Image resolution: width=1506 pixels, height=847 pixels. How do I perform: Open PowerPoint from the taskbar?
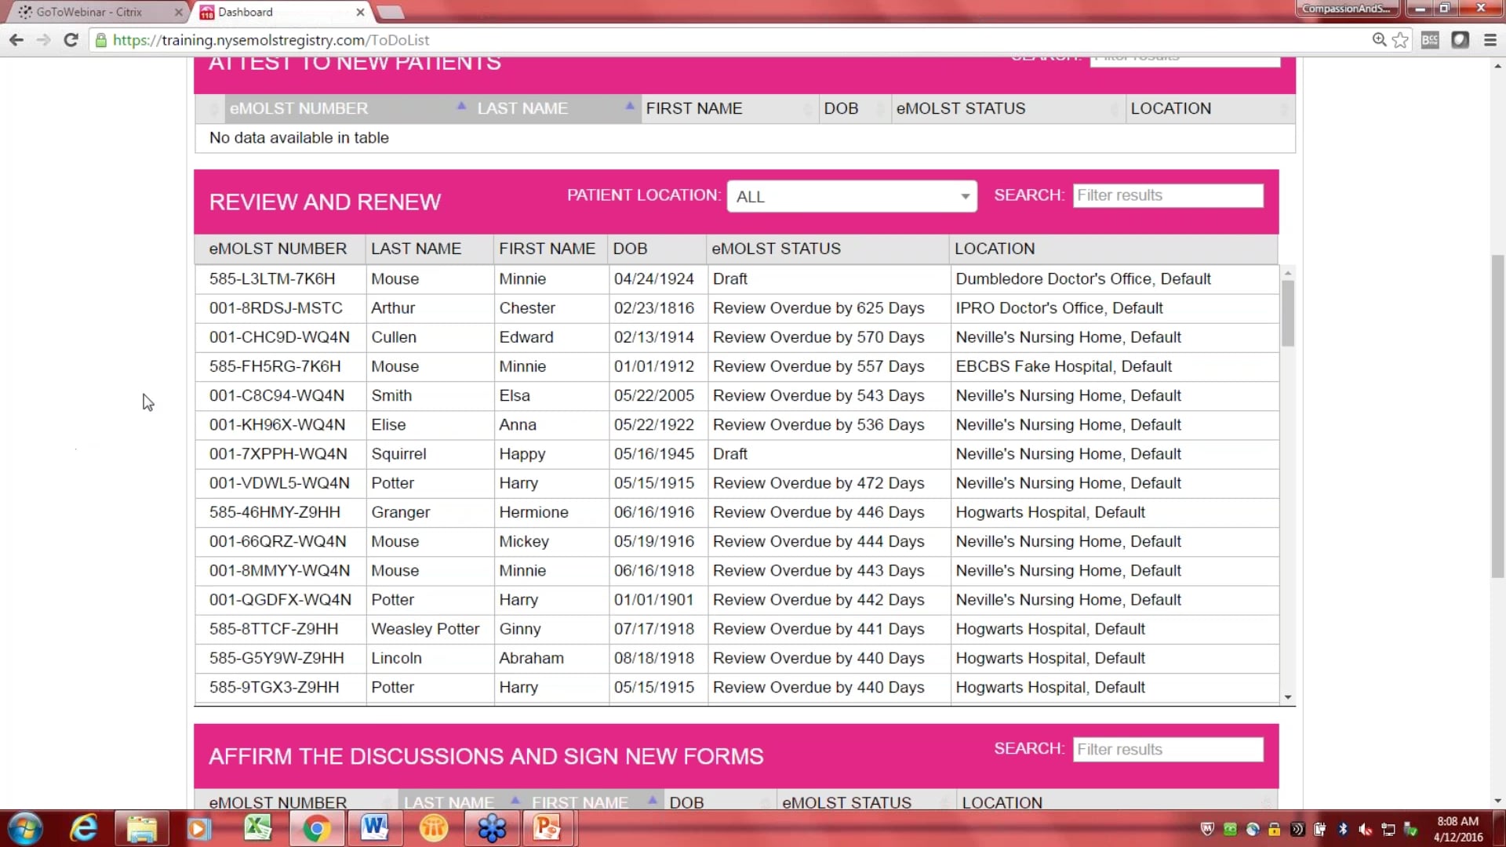point(547,828)
